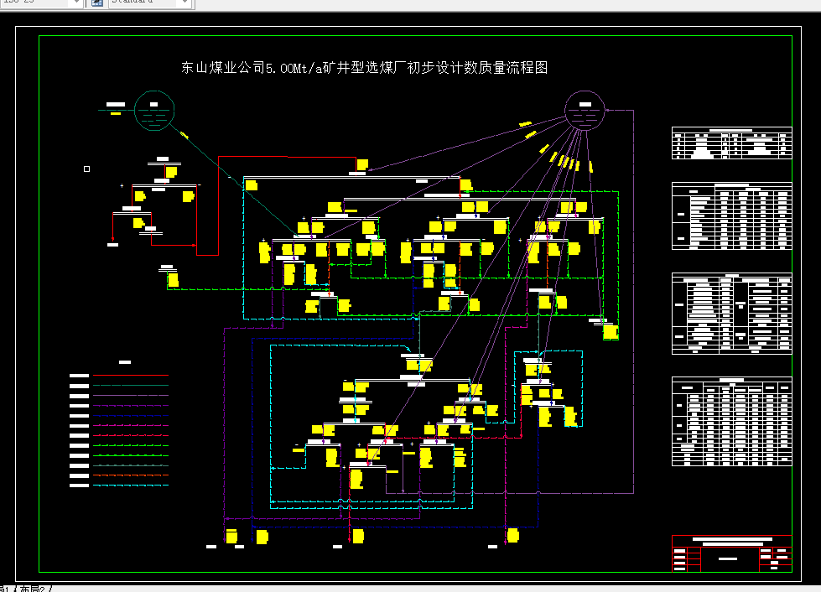
Task: Select the bottommost data table above the title block
Action: [731, 422]
